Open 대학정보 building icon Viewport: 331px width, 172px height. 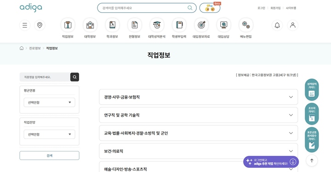tap(90, 25)
